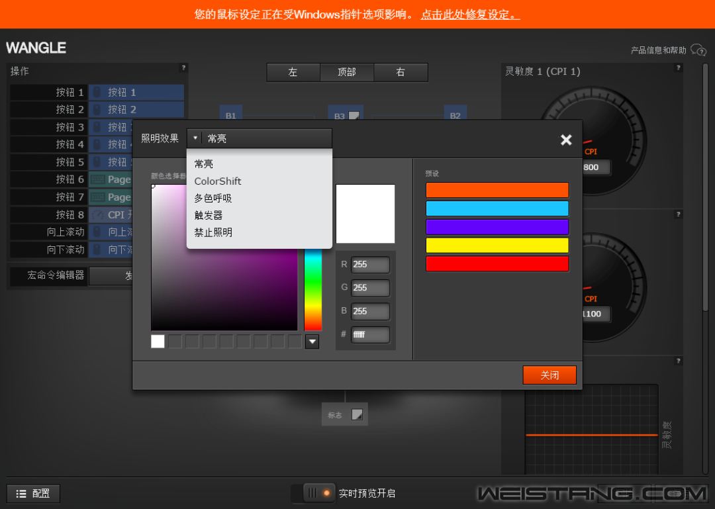Switch to the 顶部 view tab
The width and height of the screenshot is (715, 509).
(347, 72)
